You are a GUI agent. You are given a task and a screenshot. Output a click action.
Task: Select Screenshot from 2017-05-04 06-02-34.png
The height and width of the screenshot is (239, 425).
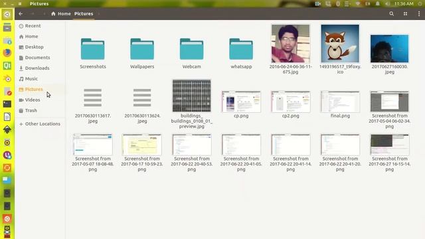390,102
